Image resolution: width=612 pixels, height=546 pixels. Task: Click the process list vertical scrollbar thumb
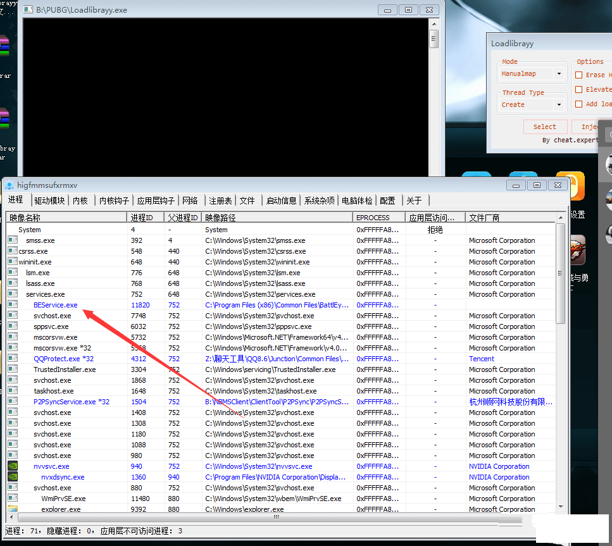pyautogui.click(x=561, y=273)
